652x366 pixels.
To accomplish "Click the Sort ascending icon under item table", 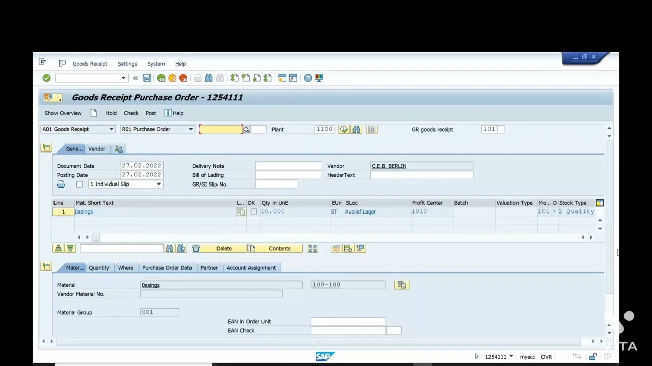I will (58, 248).
